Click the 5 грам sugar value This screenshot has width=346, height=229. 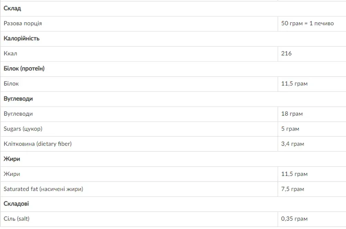pos(290,129)
